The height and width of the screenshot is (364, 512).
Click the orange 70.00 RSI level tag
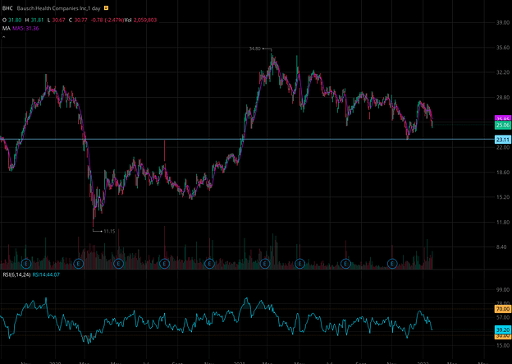tap(503, 309)
